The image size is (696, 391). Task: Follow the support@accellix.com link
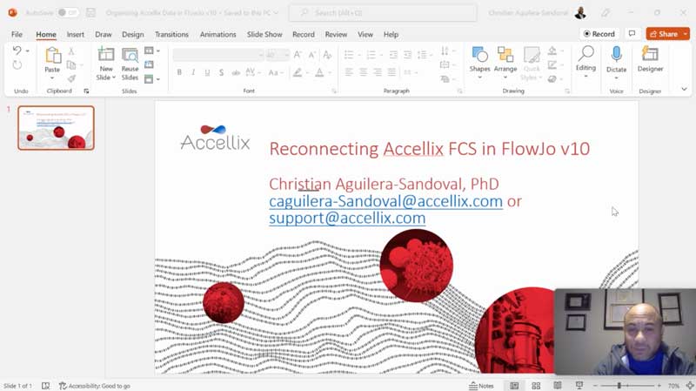pyautogui.click(x=347, y=219)
